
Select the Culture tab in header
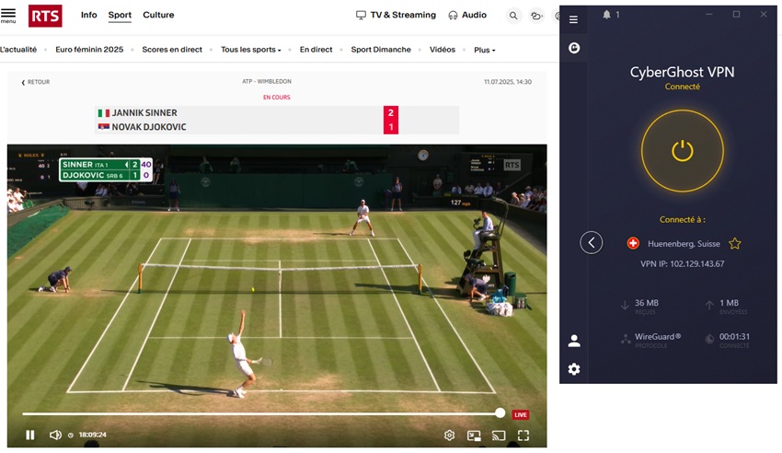[158, 15]
